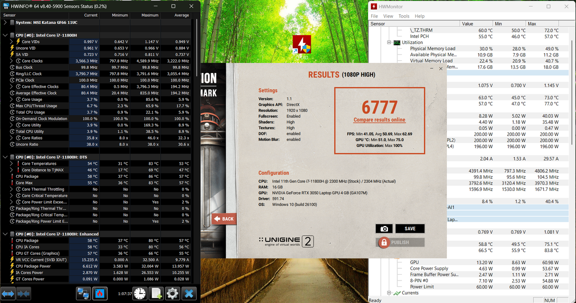This screenshot has height=303, width=576.
Task: Open the View menu in HWMonitor
Action: [x=388, y=16]
